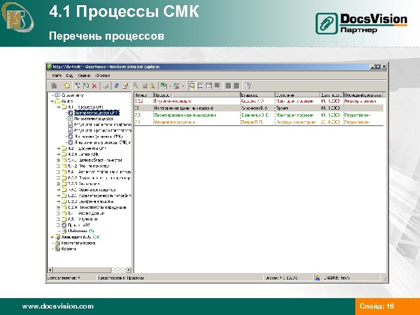Click the copy toolbar icon
This screenshot has width=420, height=315.
tap(86, 86)
